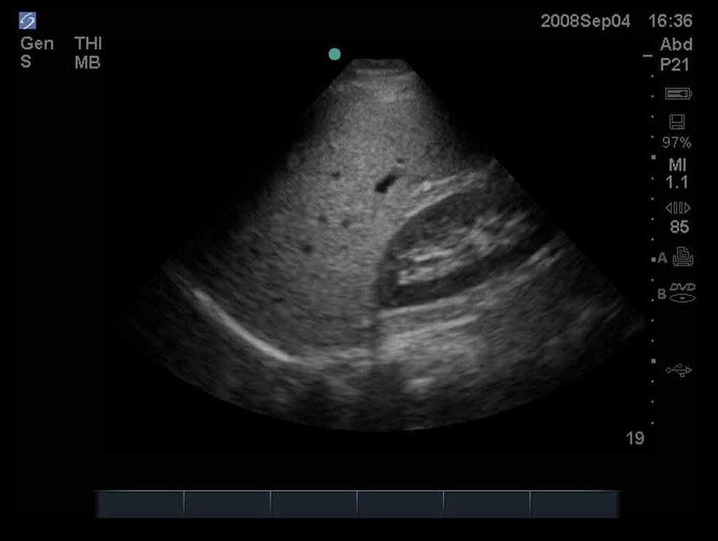Click the first empty soft key slot

pyautogui.click(x=139, y=503)
